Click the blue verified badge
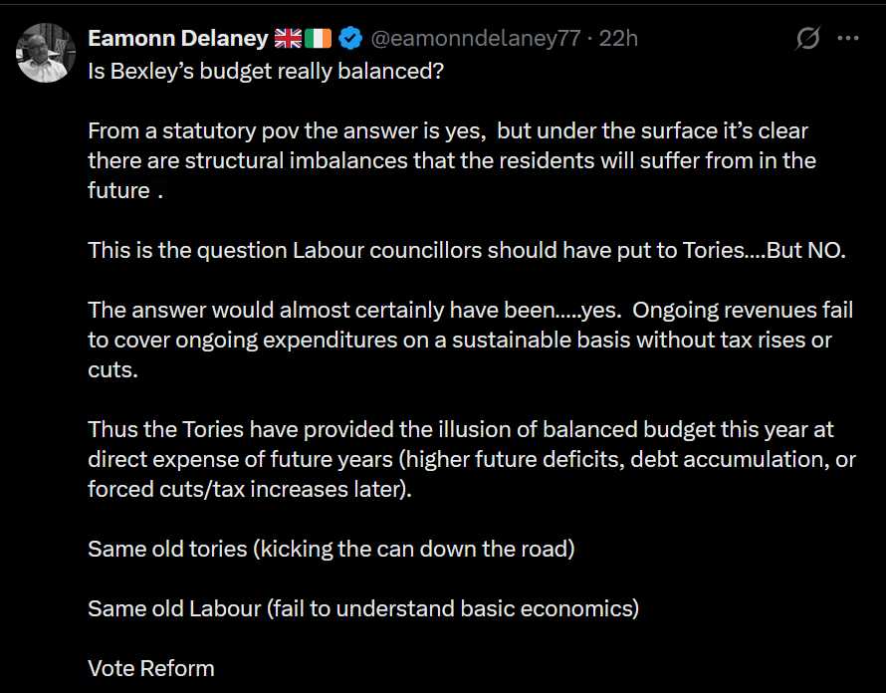886x693 pixels. click(x=349, y=39)
